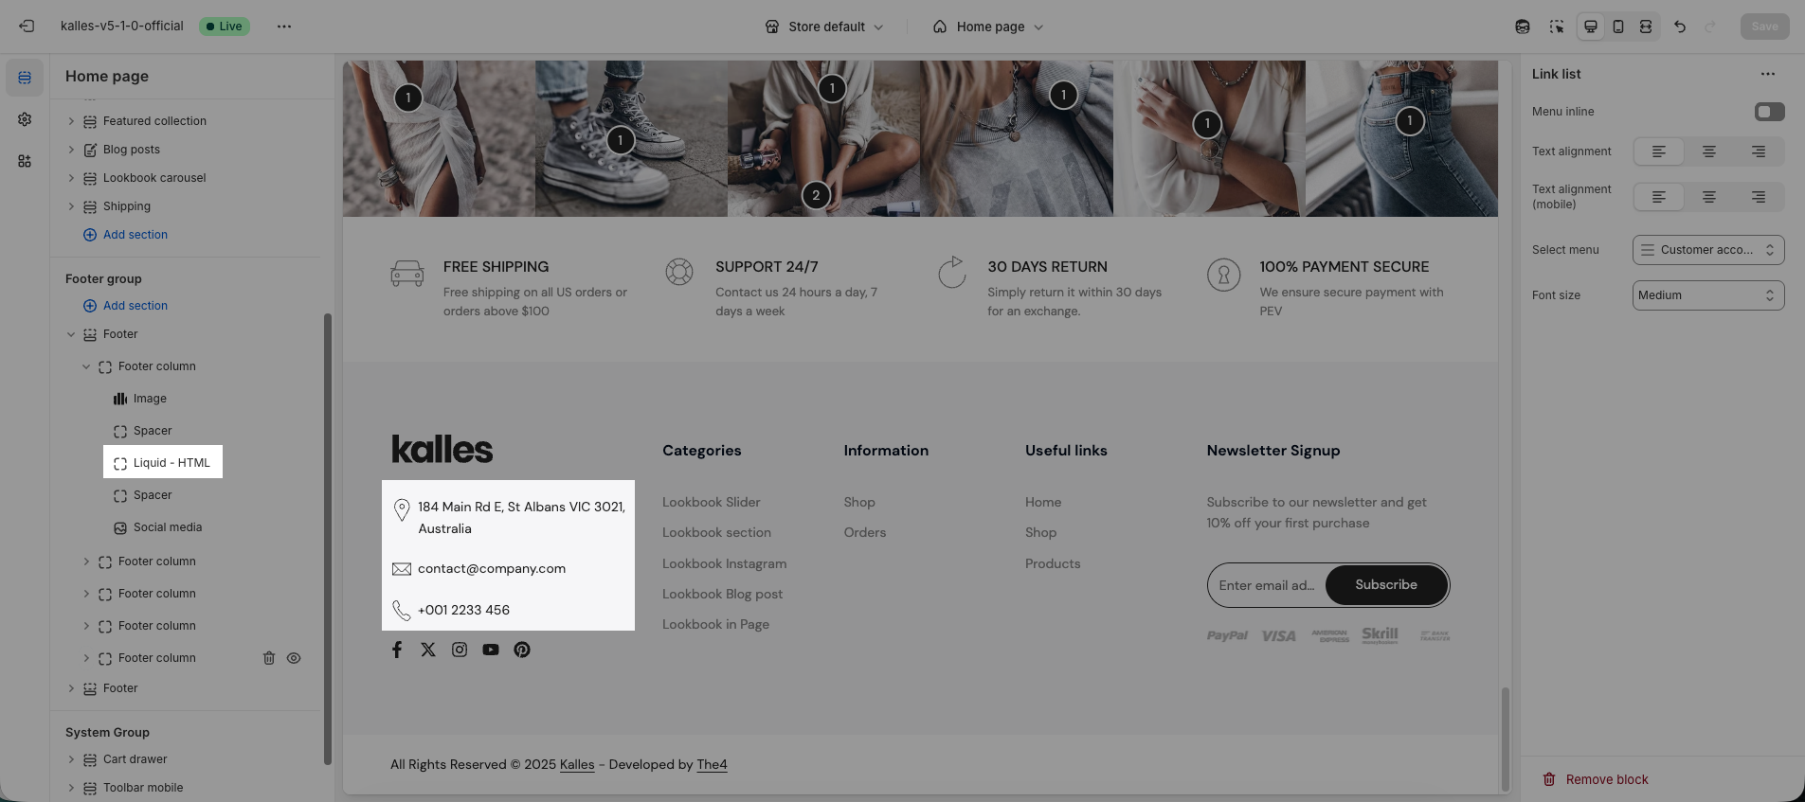The height and width of the screenshot is (802, 1805).
Task: Add section in Footer group
Action: (x=135, y=306)
